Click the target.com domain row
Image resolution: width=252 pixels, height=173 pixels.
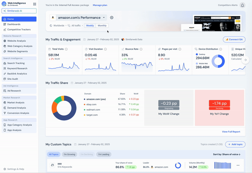tap(112, 115)
